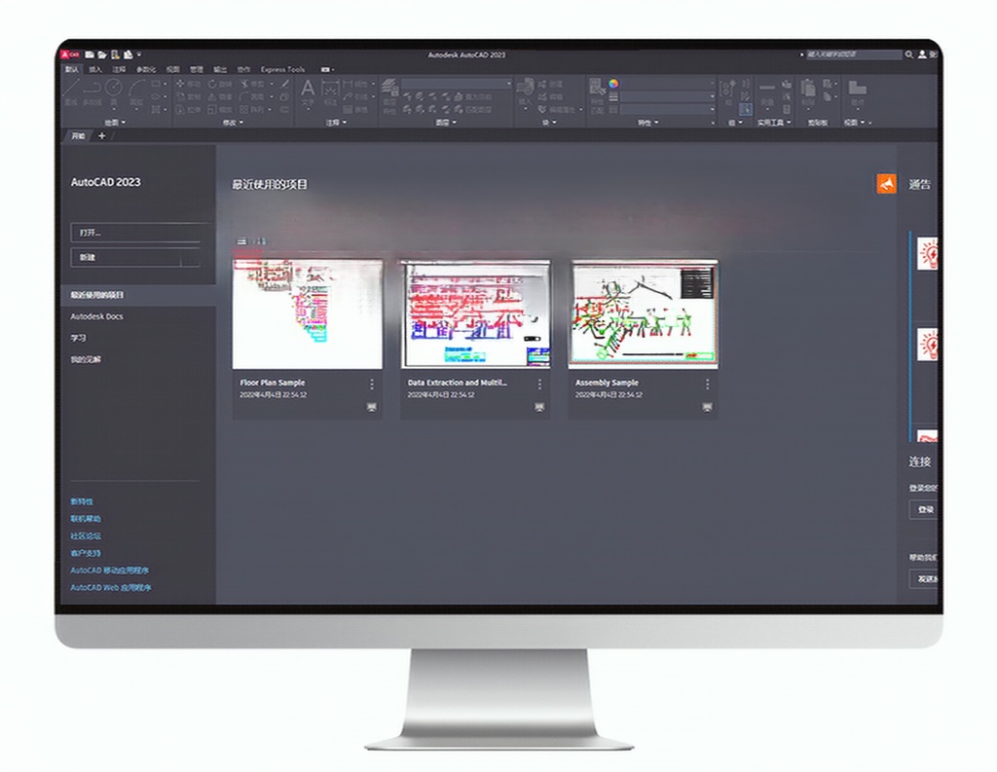Viewport: 997px width, 772px height.
Task: Switch recent projects to list view
Action: pos(241,241)
